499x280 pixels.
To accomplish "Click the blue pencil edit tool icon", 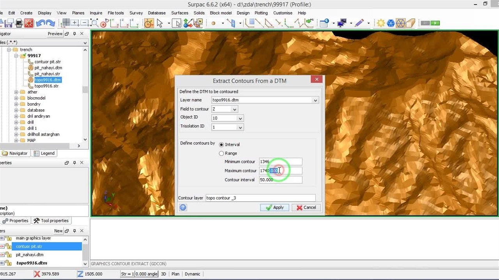I will 359,23.
